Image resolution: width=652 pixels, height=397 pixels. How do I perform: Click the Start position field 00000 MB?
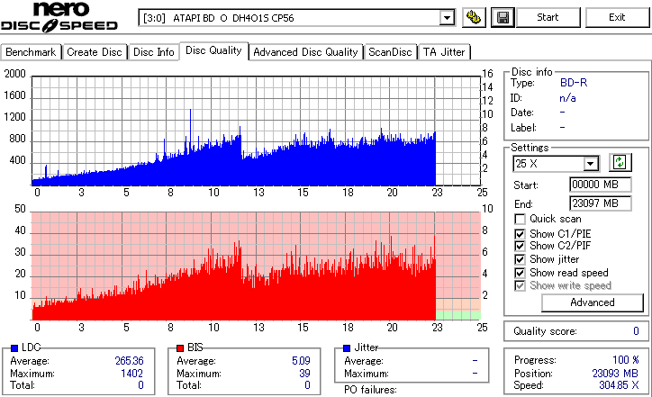coord(600,185)
